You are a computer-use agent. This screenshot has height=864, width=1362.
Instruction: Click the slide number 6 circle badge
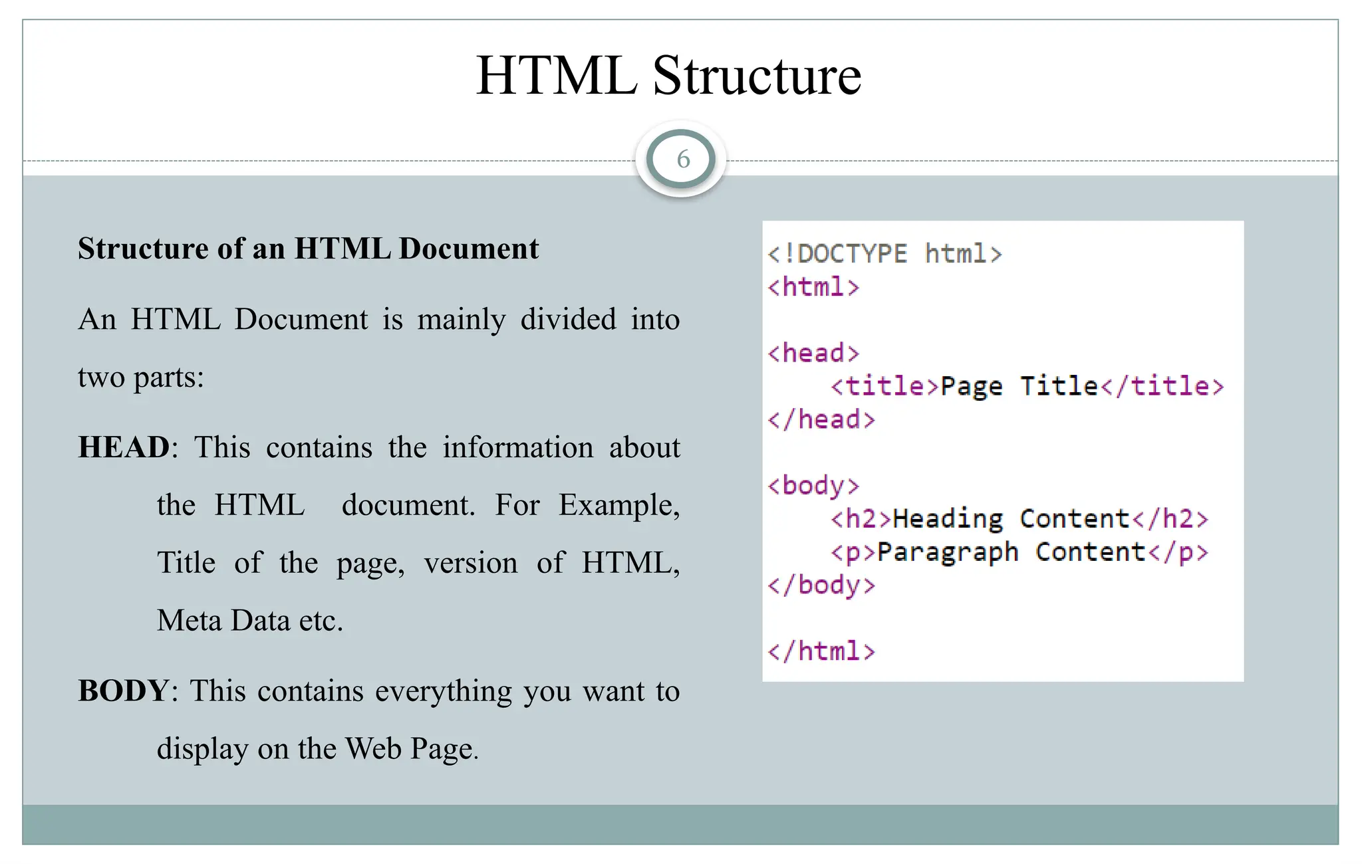click(682, 160)
